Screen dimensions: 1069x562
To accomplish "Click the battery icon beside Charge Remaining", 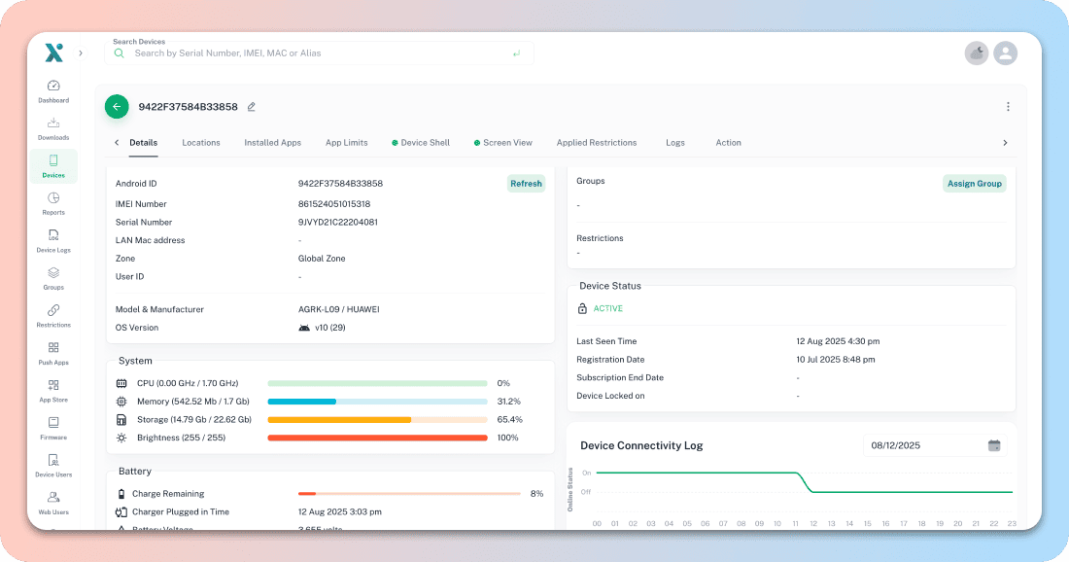I will 121,494.
